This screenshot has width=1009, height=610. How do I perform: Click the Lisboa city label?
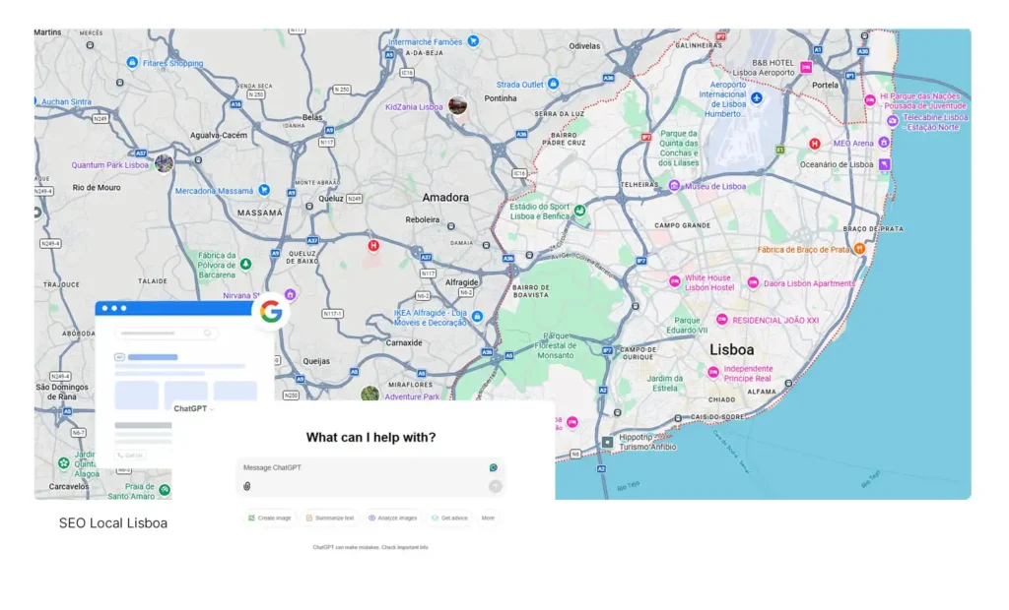(x=732, y=349)
